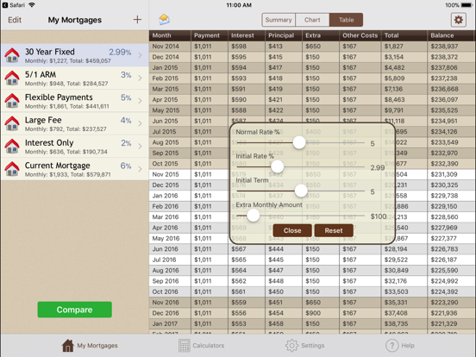The width and height of the screenshot is (476, 357).
Task: Switch to the Chart tab
Action: point(312,20)
